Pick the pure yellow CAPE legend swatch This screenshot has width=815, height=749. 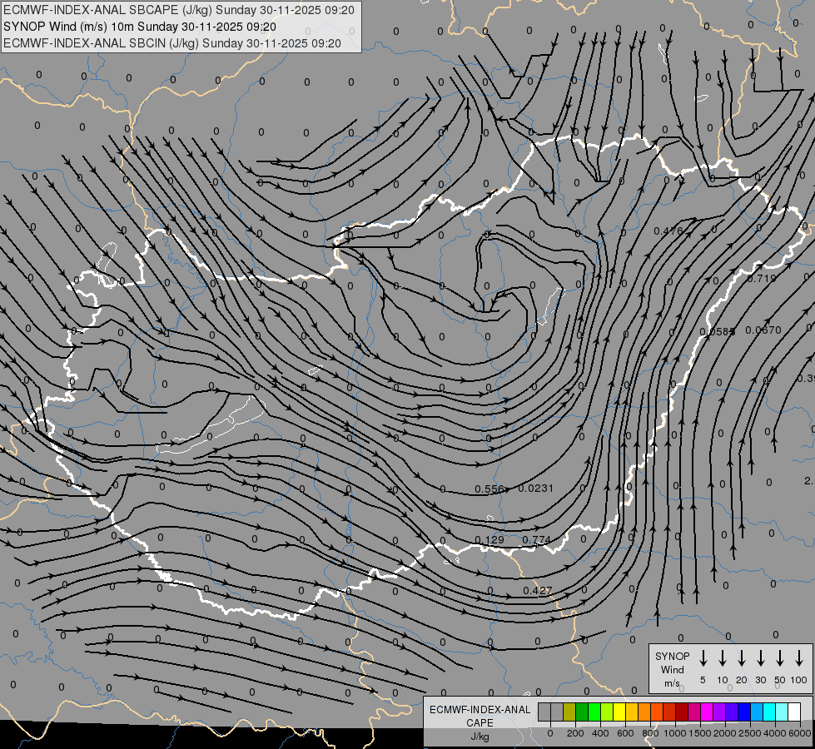pyautogui.click(x=619, y=712)
